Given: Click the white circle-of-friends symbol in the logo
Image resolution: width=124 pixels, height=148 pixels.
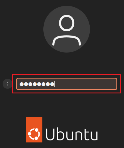Looking at the screenshot, I should (x=34, y=134).
